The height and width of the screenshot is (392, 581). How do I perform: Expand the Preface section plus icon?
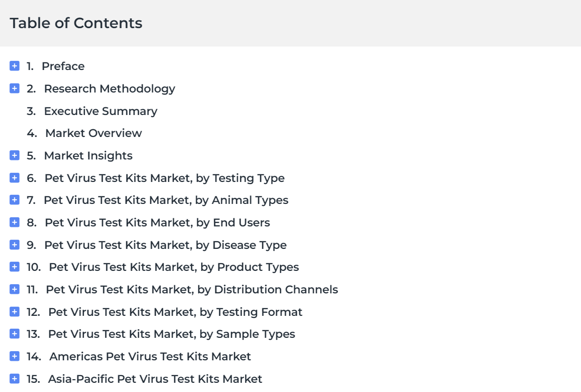(x=14, y=66)
